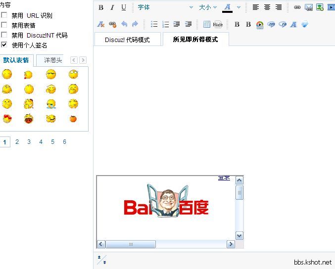Expand the text color dropdown arrow

239,7
